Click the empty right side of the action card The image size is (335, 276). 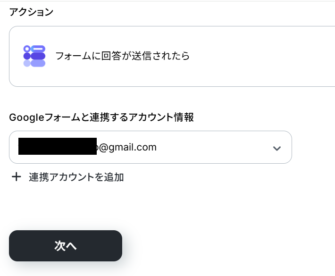point(263,57)
